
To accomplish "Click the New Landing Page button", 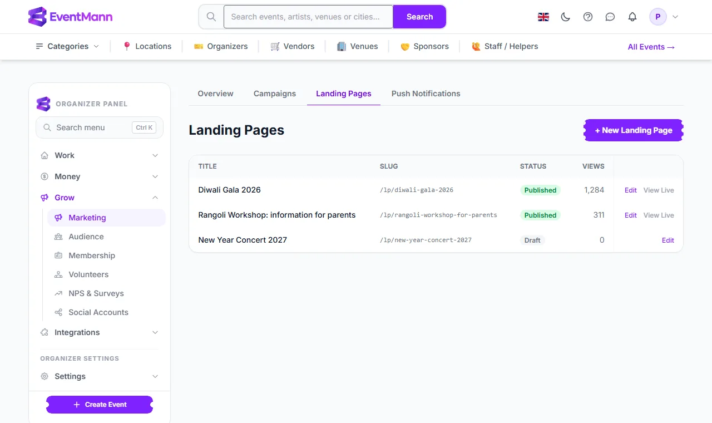I will (x=634, y=130).
